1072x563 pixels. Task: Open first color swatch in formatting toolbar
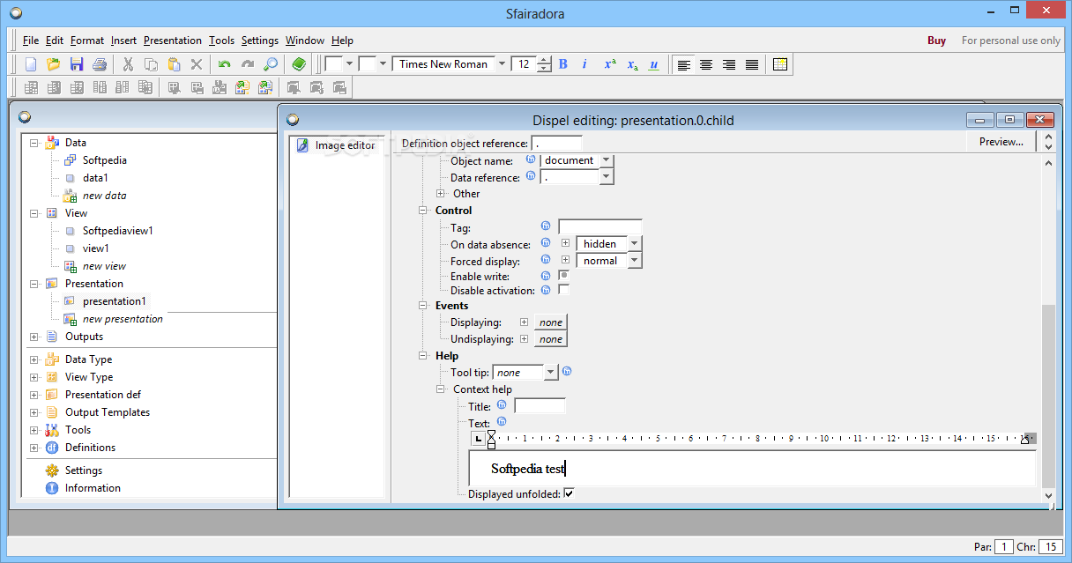pyautogui.click(x=335, y=64)
